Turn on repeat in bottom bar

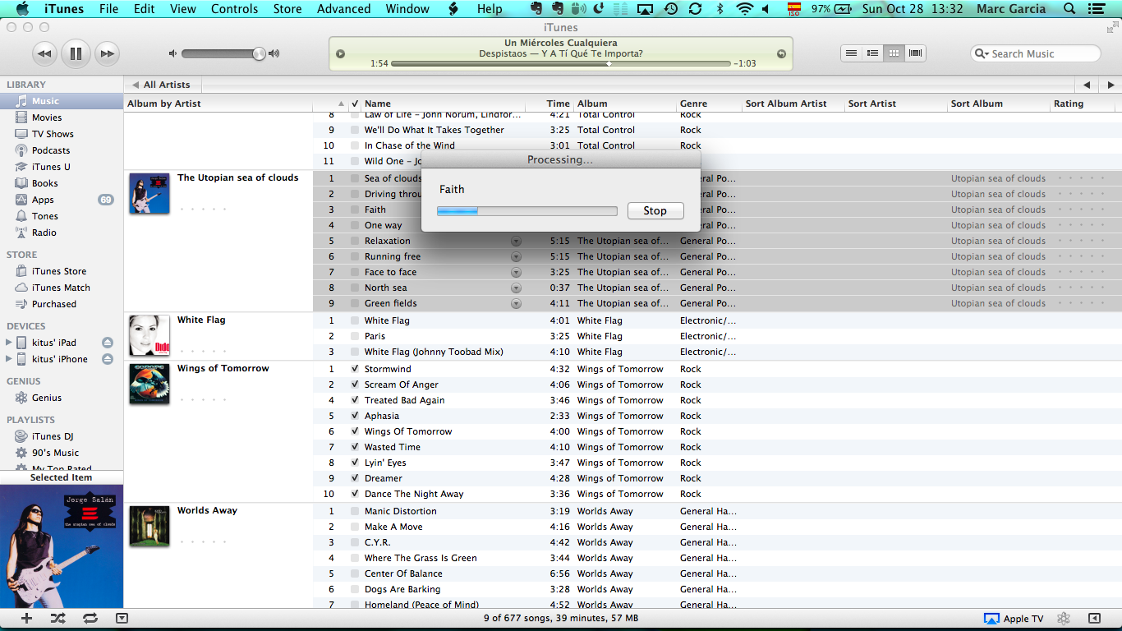coord(90,619)
